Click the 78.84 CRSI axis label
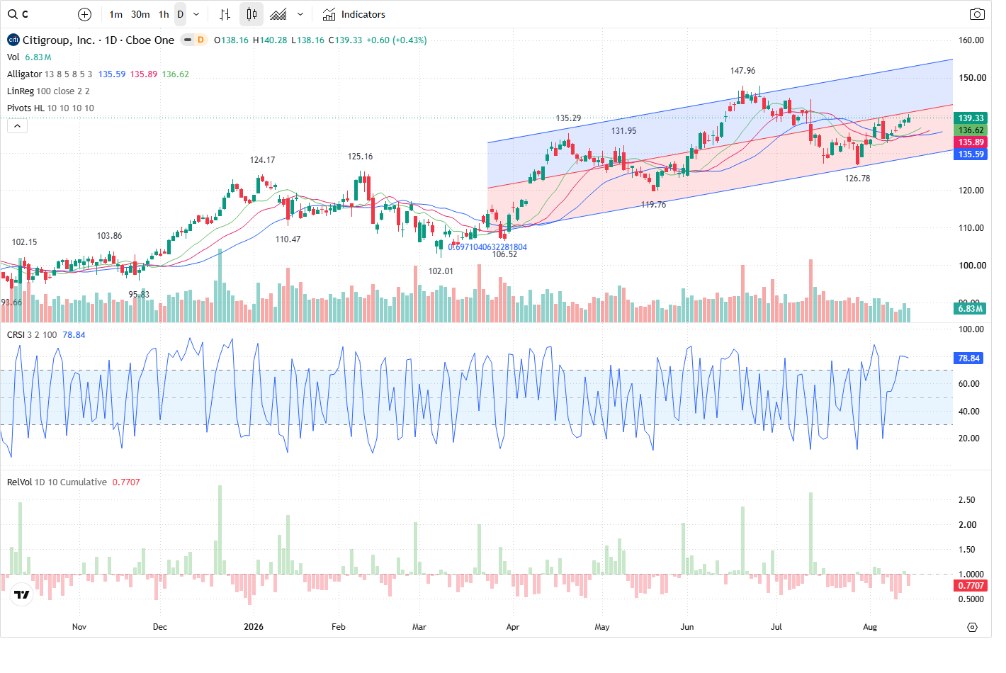This screenshot has height=673, width=1006. (969, 358)
